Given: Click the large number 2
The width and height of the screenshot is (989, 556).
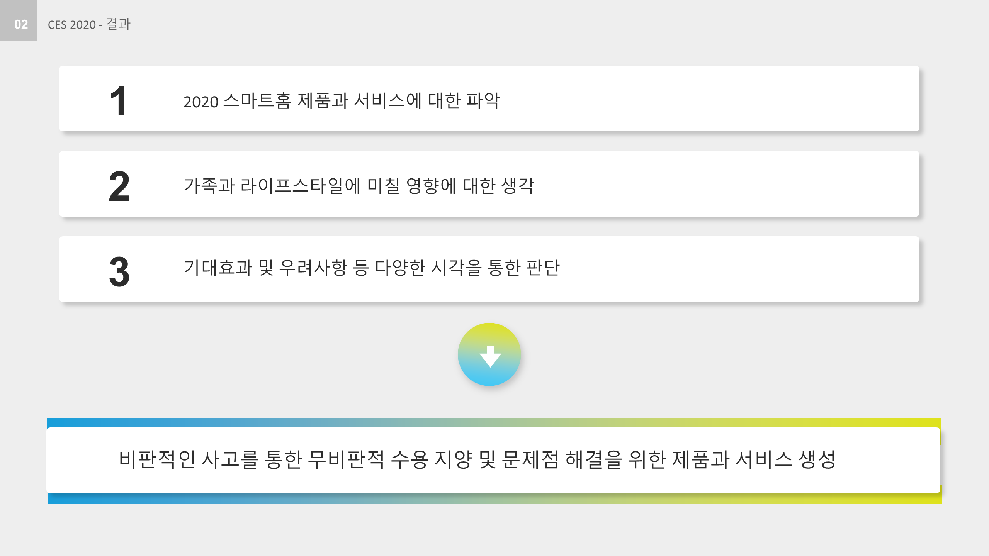Looking at the screenshot, I should coord(119,186).
